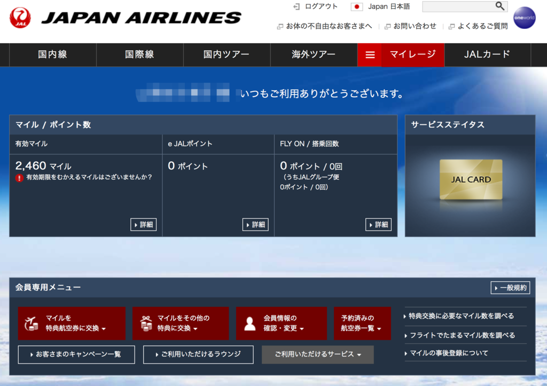Expand 予約済みの航空券一覧 dropdown
Image resolution: width=547 pixels, height=386 pixels.
(x=362, y=323)
